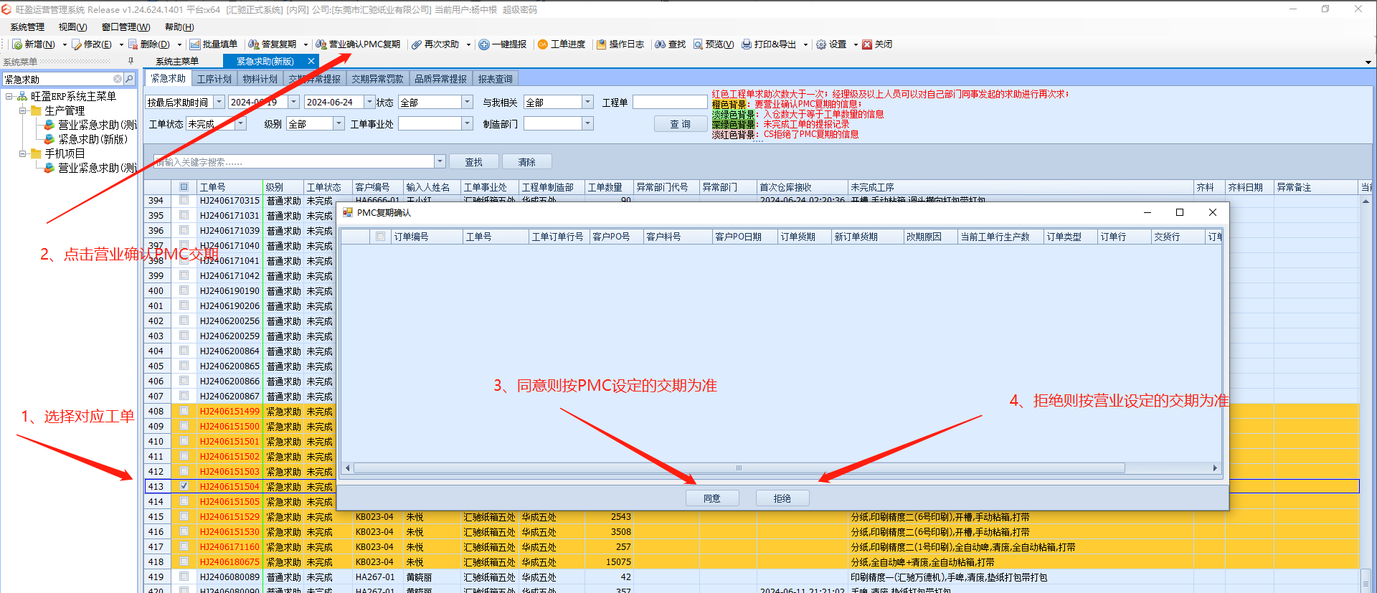Check the checkbox in row 404
Image resolution: width=1377 pixels, height=593 pixels.
tap(184, 351)
